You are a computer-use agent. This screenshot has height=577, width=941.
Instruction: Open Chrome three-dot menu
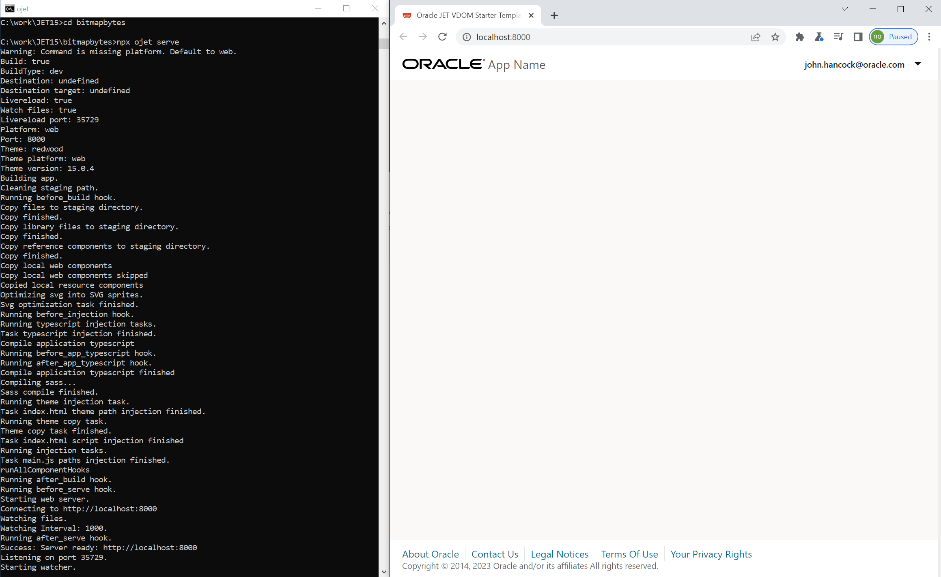pyautogui.click(x=929, y=37)
